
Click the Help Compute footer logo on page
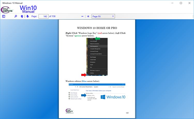click(x=70, y=111)
